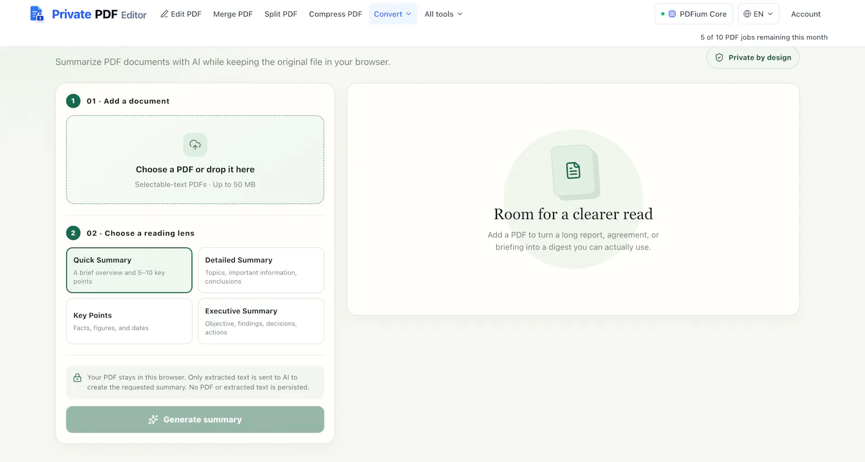Click the padlock icon in the privacy notice
The image size is (865, 462).
coord(77,378)
